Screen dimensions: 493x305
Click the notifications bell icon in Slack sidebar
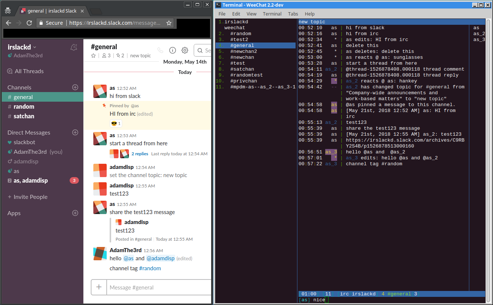click(74, 47)
